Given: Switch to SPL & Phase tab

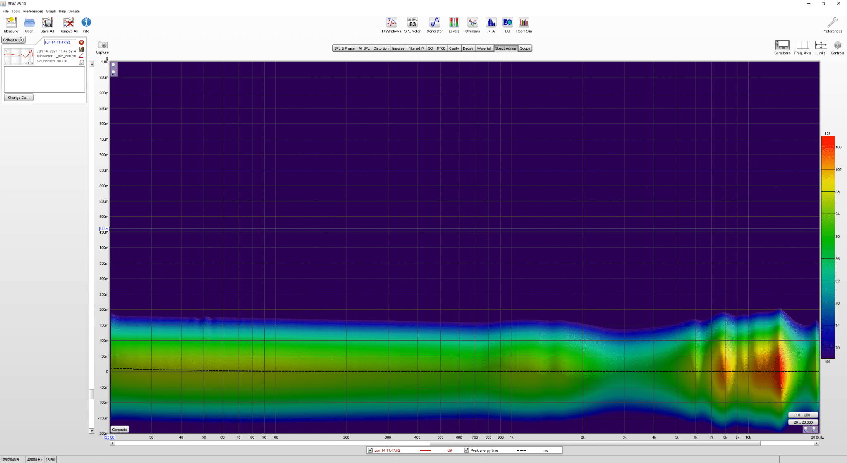Looking at the screenshot, I should [x=345, y=48].
